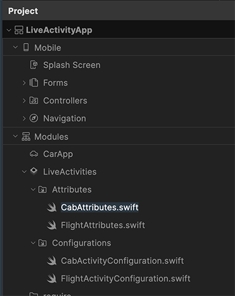The width and height of the screenshot is (235, 296).
Task: Collapse the Mobile section
Action: tap(15, 47)
